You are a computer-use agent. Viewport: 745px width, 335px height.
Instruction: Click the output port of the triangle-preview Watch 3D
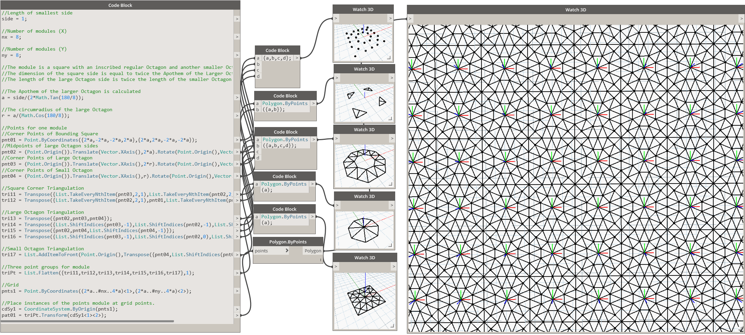(392, 78)
